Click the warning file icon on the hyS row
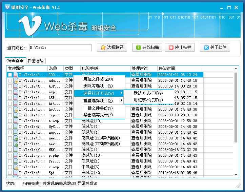Image resolution: width=245 pixels, height=192 pixels. (x=16, y=110)
